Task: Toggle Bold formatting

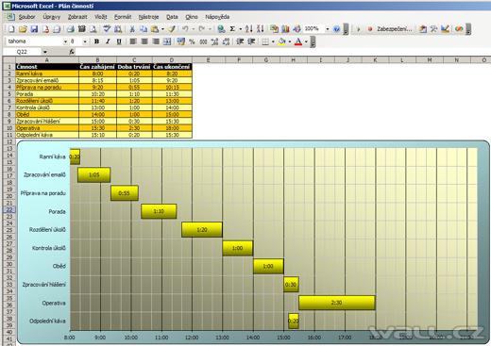Action: pos(96,41)
